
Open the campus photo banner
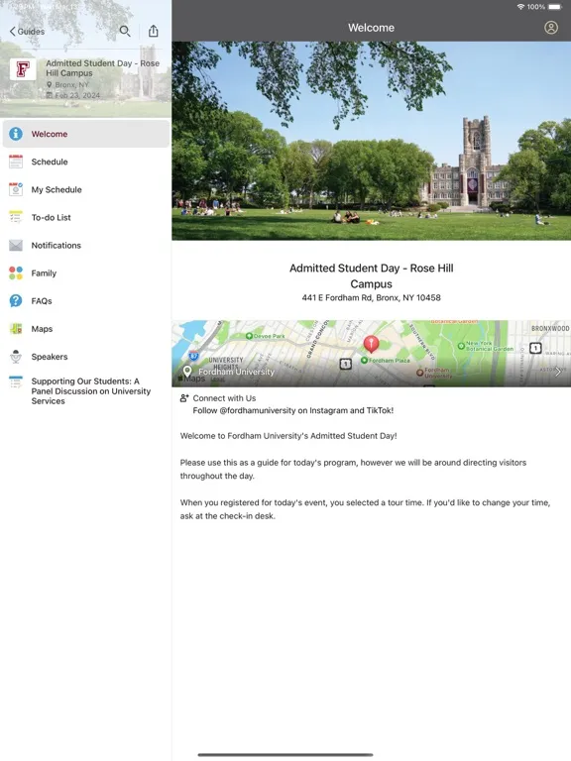(371, 141)
